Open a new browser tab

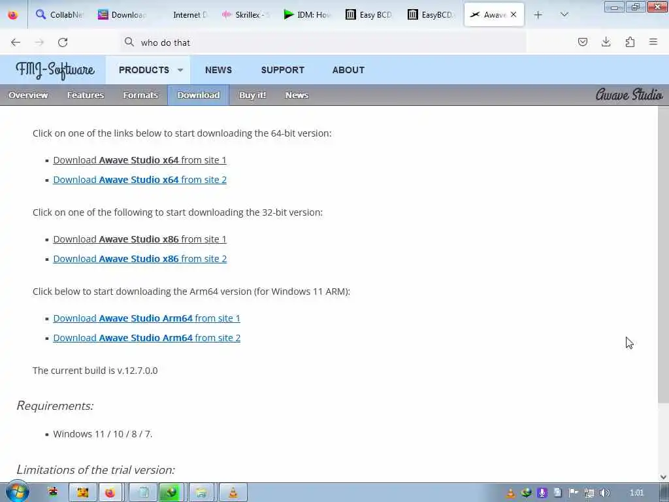point(538,15)
